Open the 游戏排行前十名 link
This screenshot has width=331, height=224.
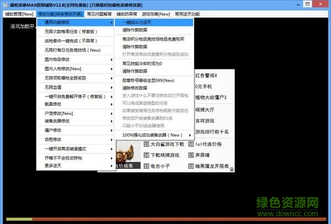click(x=212, y=132)
